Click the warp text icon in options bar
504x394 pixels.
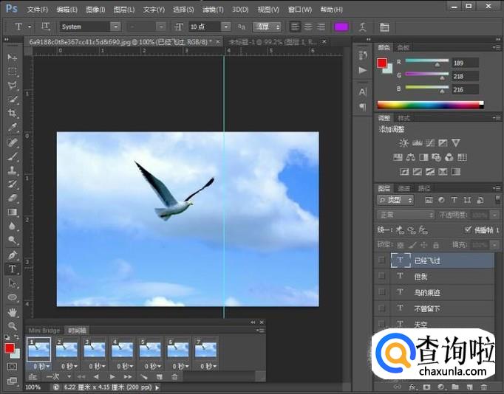point(362,27)
